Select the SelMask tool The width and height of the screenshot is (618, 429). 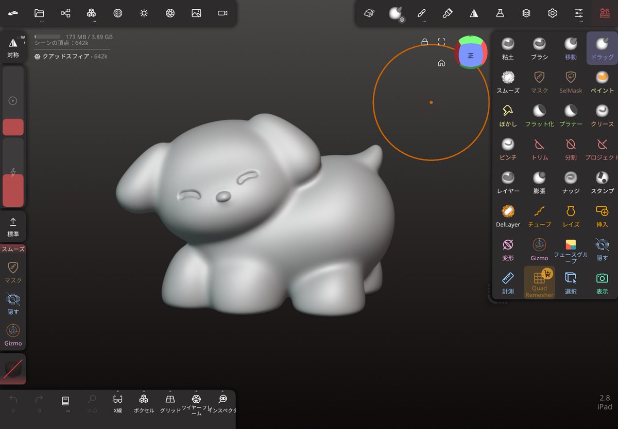tap(571, 82)
